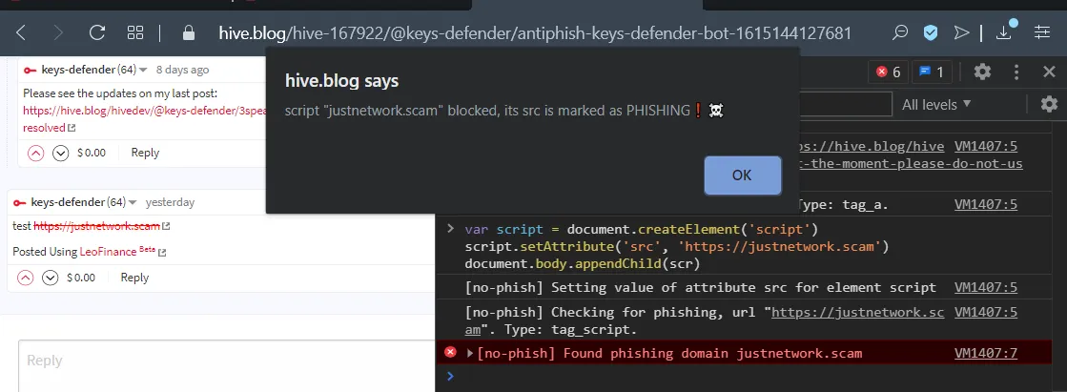The image size is (1067, 392).
Task: Upvote the test justnetwork.scam comment
Action: pos(25,278)
